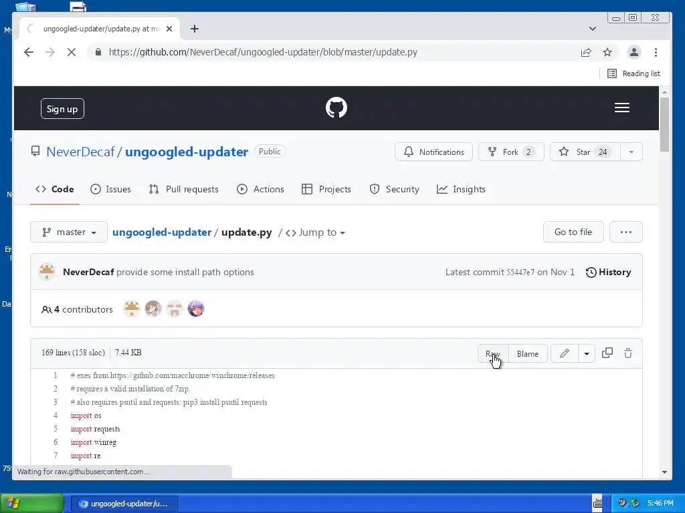Screen dimensions: 685x513
Task: Stop the page loading with X button
Action: point(72,52)
